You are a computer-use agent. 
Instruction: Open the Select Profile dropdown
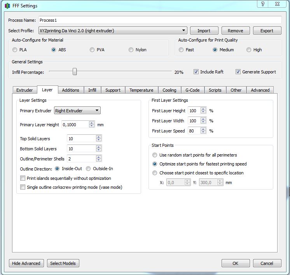[113, 31]
